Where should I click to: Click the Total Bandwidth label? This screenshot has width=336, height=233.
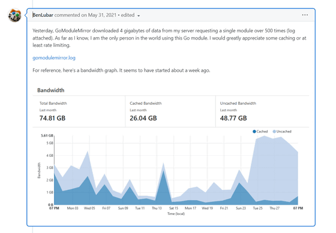(53, 104)
